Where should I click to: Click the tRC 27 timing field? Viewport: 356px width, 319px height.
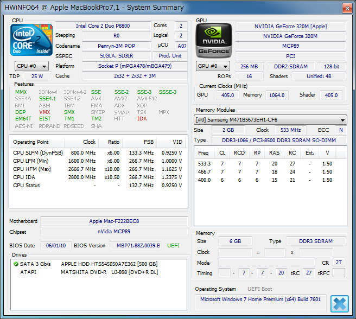click(x=309, y=273)
